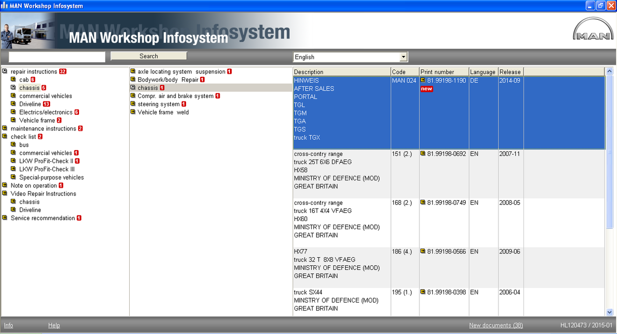Viewport: 617px width, 334px height.
Task: Select the truck 16T 4X4 VFAEG row
Action: (x=449, y=223)
